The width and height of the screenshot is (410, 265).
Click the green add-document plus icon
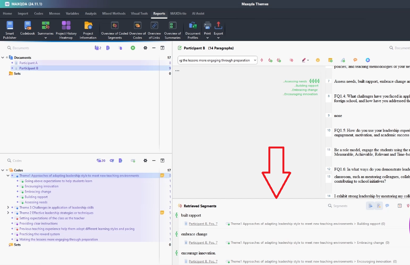click(x=133, y=48)
